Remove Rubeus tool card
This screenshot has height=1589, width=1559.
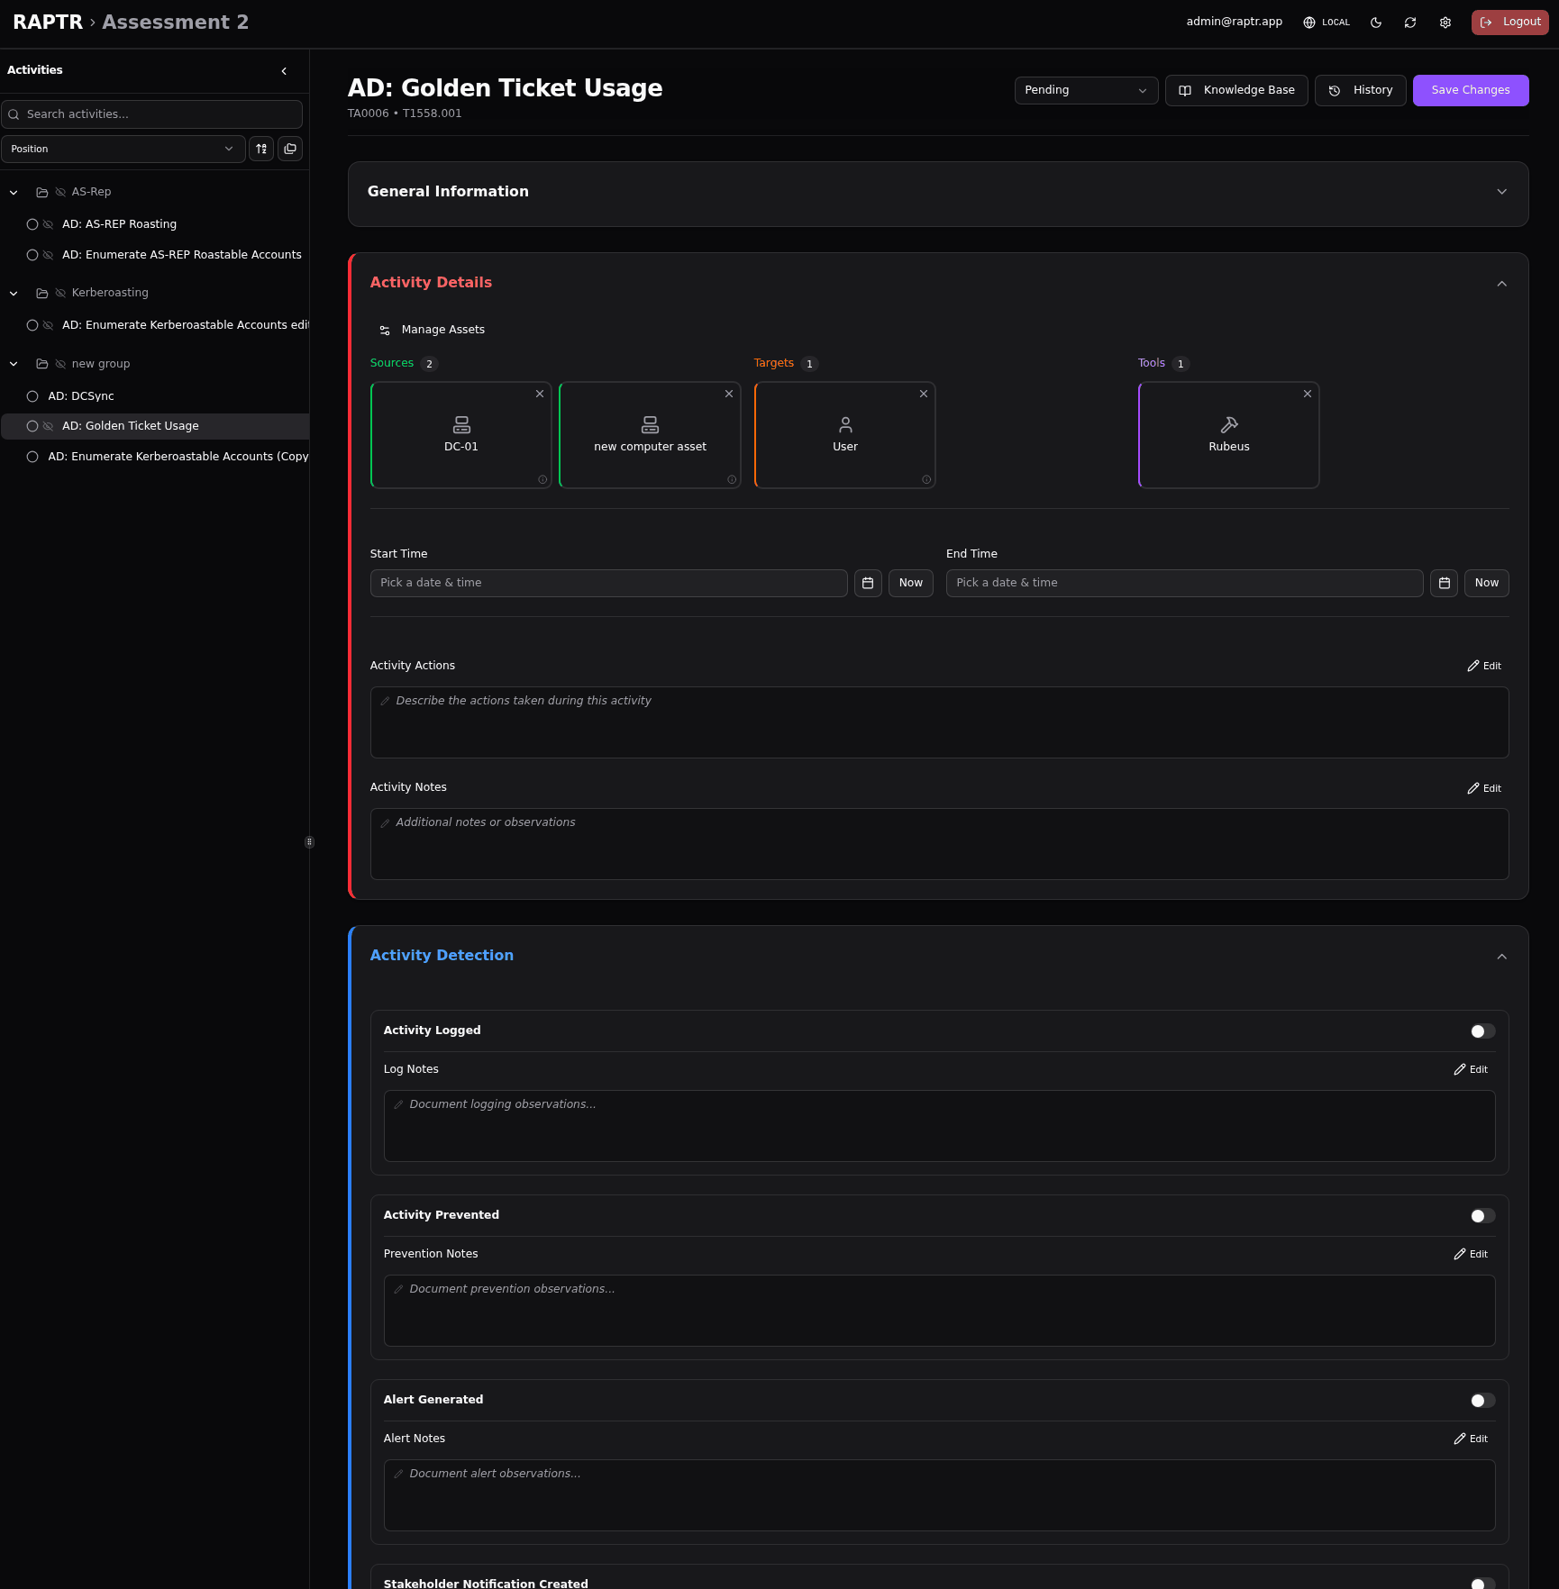1308,395
